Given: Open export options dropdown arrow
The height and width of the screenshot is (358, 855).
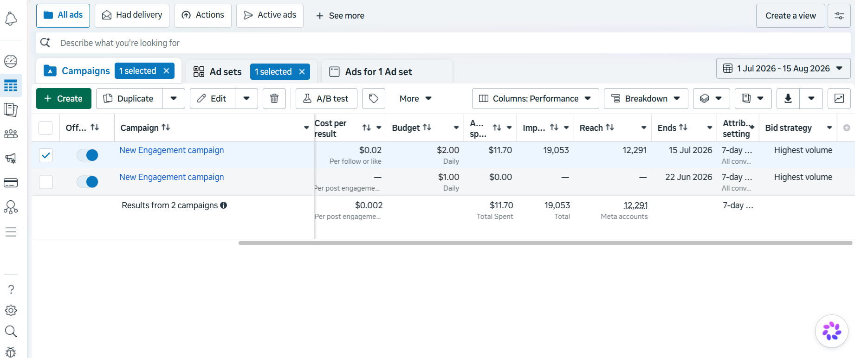Looking at the screenshot, I should [x=811, y=98].
